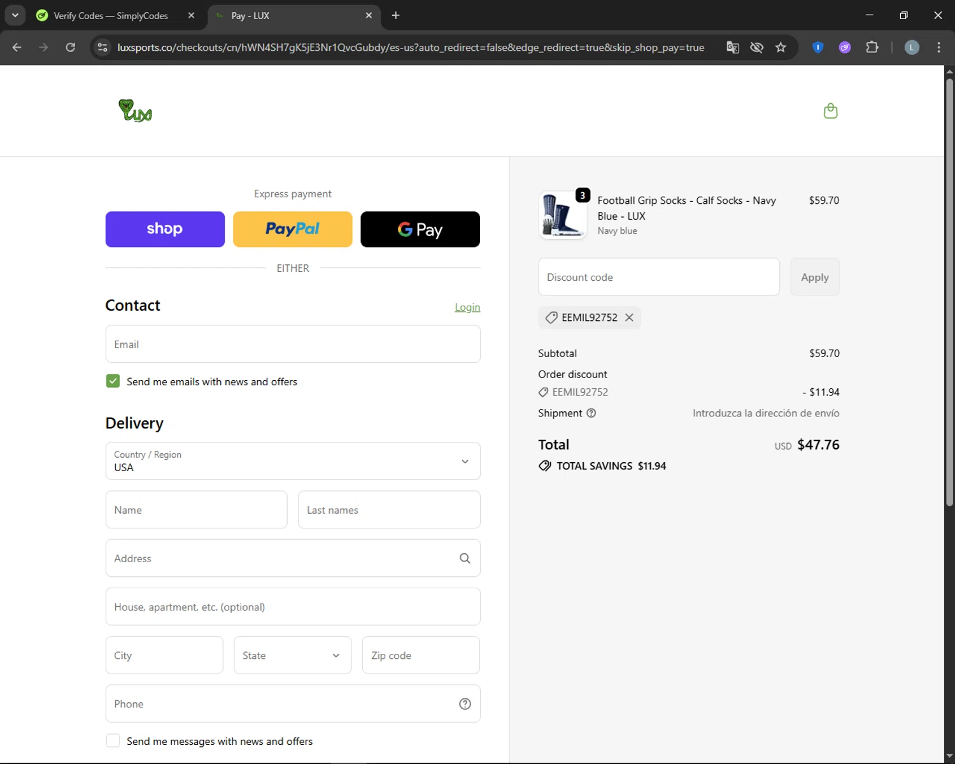This screenshot has height=764, width=955.
Task: Click the translate page icon
Action: click(x=733, y=47)
